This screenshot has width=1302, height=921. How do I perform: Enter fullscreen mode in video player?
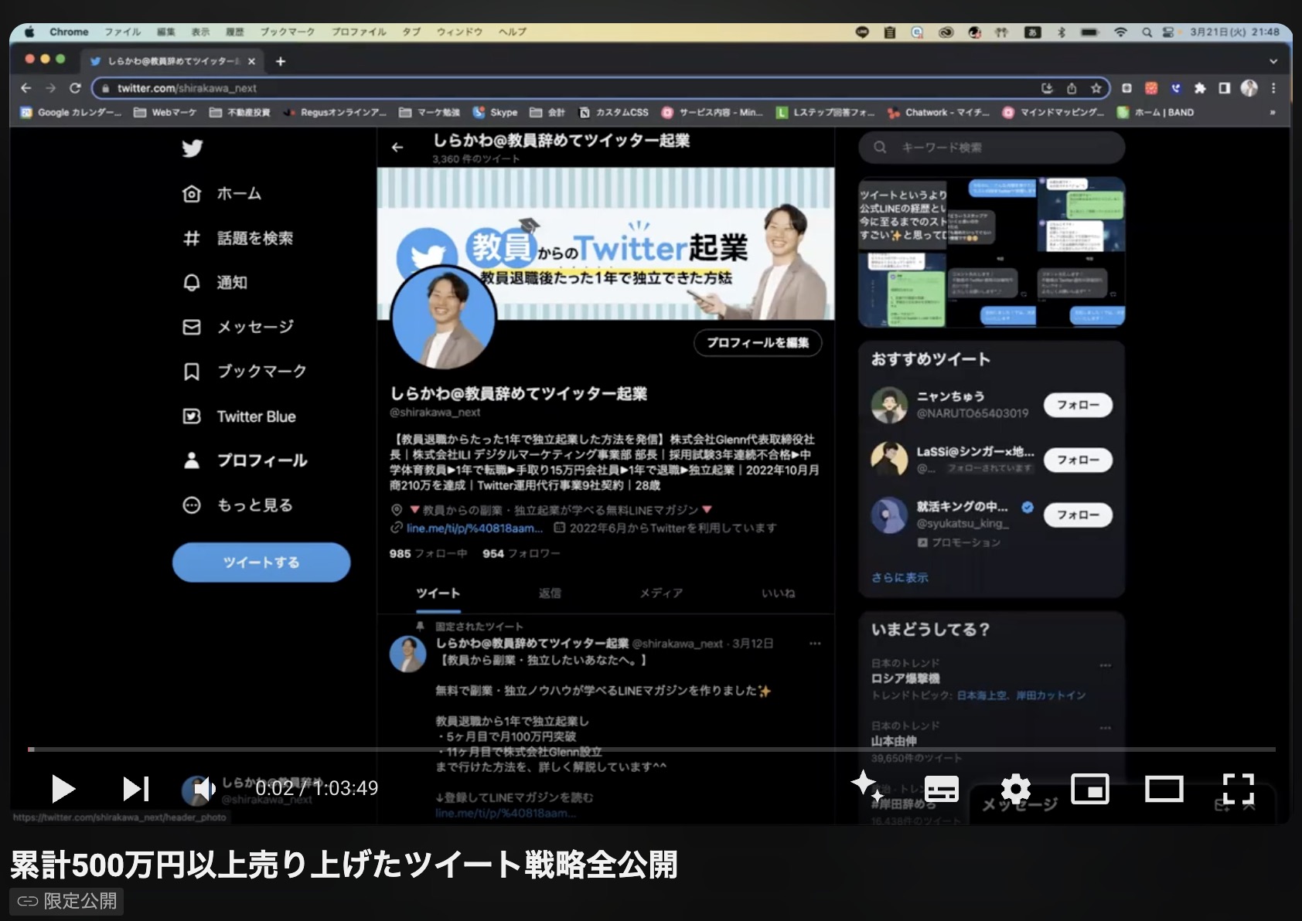click(x=1238, y=789)
